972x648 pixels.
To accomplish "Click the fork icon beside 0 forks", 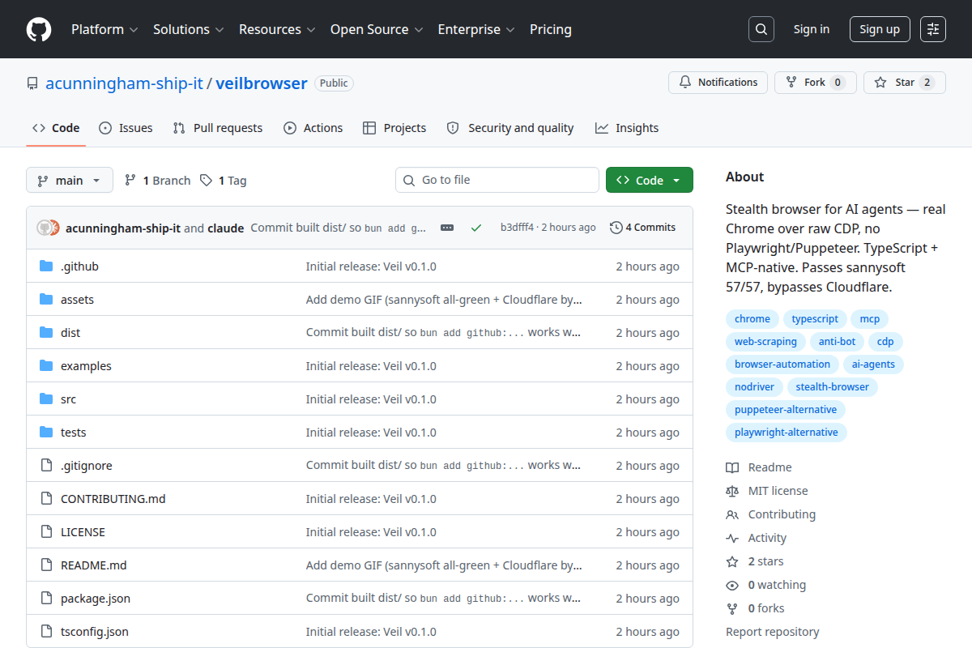I will click(732, 608).
